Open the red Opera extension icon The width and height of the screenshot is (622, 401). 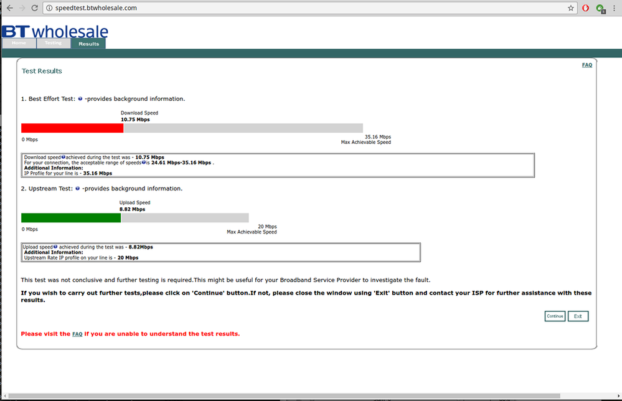click(585, 8)
